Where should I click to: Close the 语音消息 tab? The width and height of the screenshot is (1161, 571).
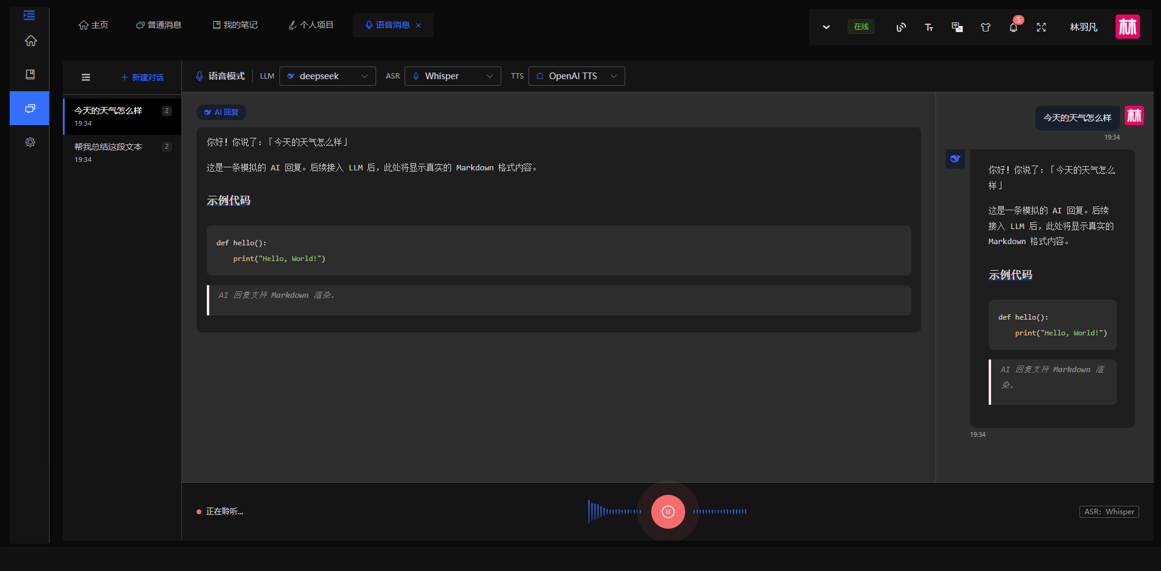pyautogui.click(x=418, y=25)
